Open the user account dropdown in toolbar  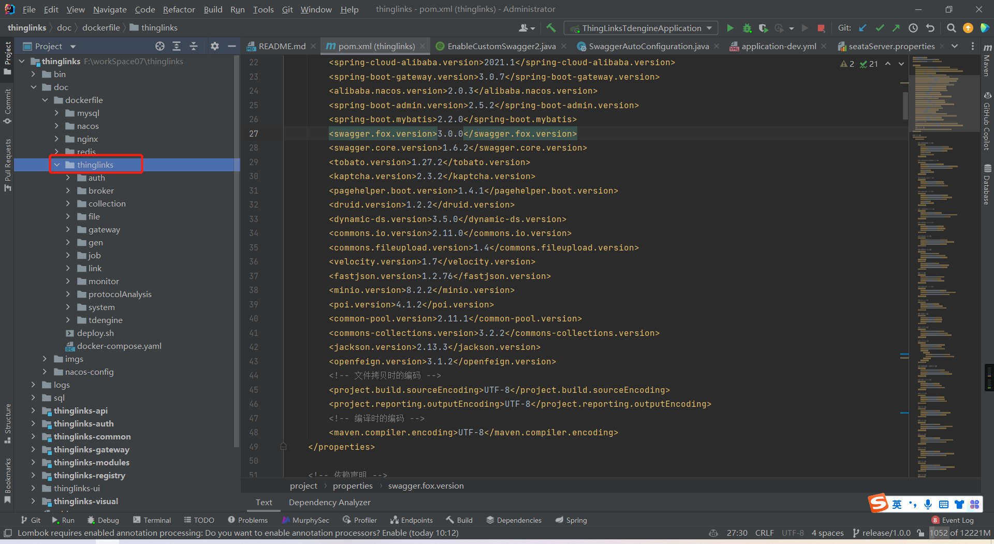pos(527,28)
